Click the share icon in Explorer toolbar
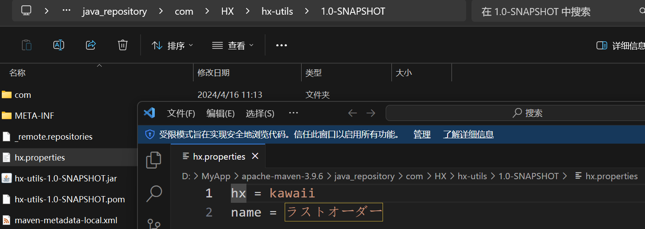Viewport: 645px width, 229px height. pos(91,45)
